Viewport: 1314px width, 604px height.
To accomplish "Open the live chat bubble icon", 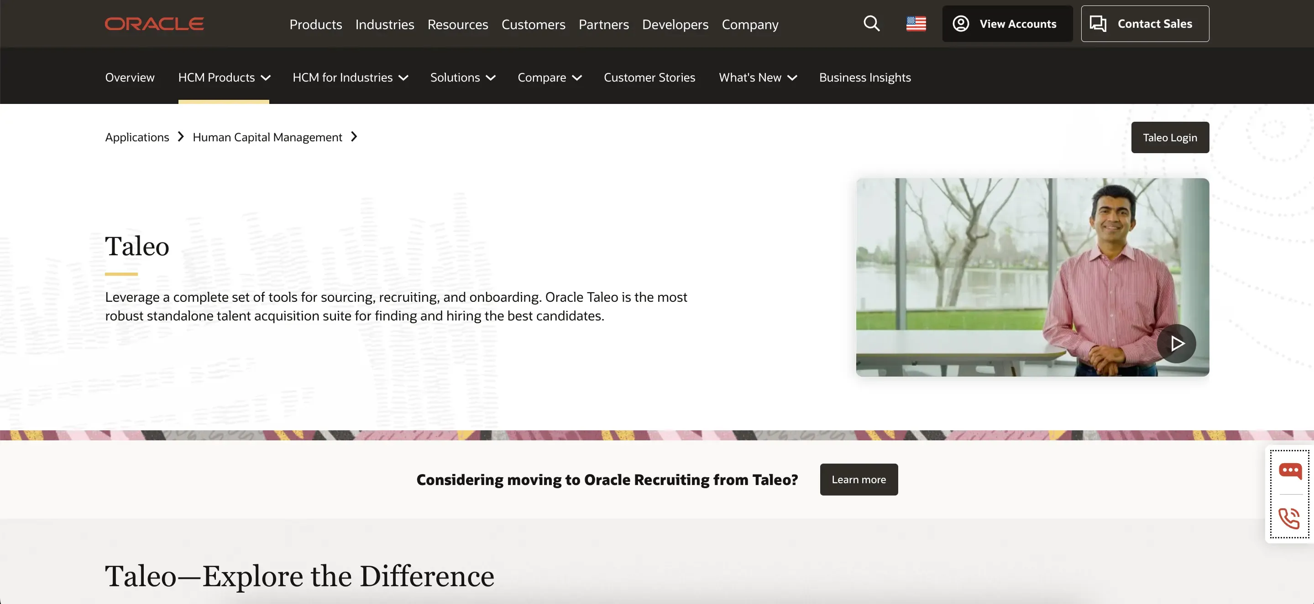I will 1291,470.
